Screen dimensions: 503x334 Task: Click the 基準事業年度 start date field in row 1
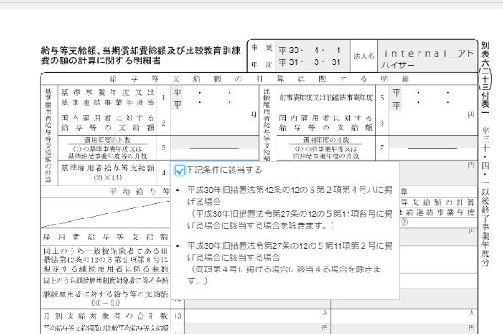coord(214,93)
